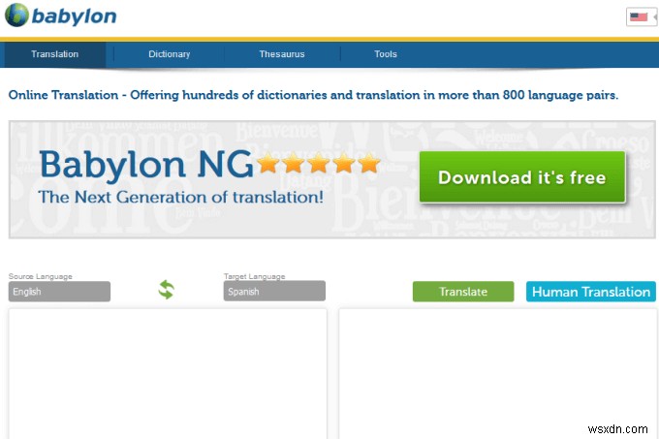Focus the source text input box
Image resolution: width=659 pixels, height=439 pixels.
tap(168, 374)
